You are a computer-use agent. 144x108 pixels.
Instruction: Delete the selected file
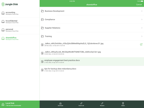(123, 104)
